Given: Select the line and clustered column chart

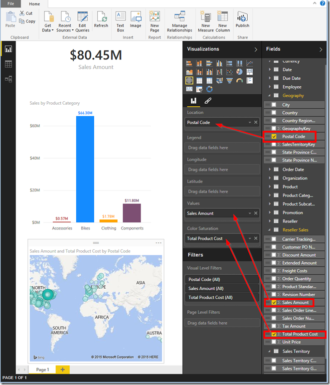Looking at the screenshot, I should (209, 72).
